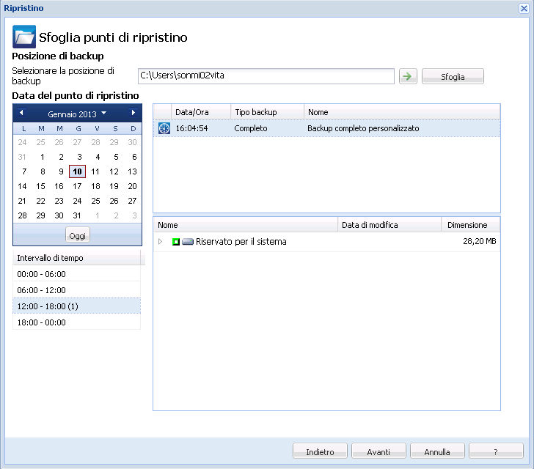Screen dimensions: 534x469
Task: Select day 11 in the calendar
Action: click(x=95, y=171)
